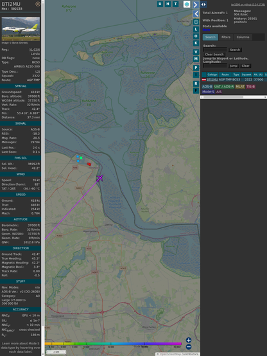
Task: Click the R map button
Action: 196,84
